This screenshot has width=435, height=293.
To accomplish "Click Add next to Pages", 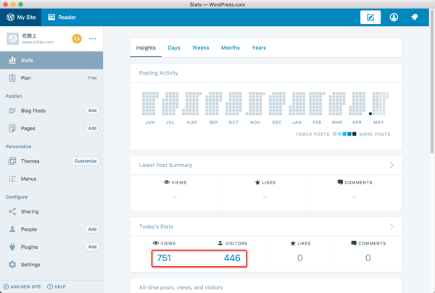I will pos(92,128).
